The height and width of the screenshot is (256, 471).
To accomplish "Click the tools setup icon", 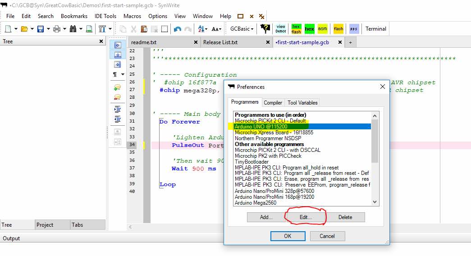I will [x=102, y=29].
